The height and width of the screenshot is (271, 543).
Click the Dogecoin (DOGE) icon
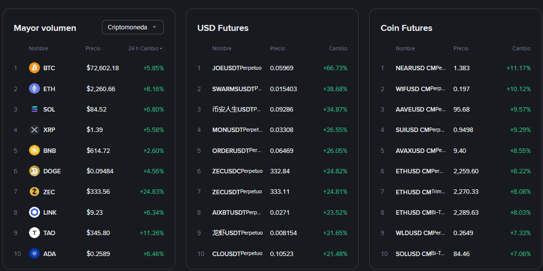coord(34,171)
